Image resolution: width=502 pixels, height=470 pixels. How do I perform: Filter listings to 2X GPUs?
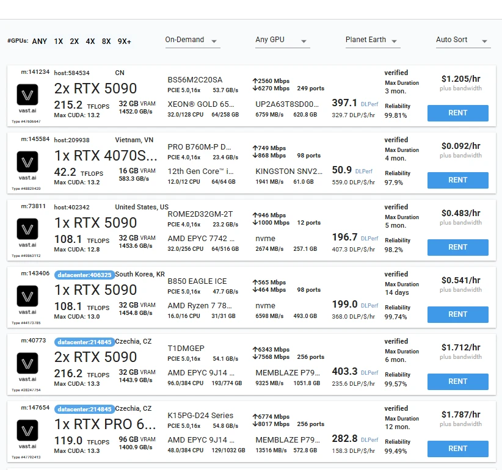pos(75,42)
